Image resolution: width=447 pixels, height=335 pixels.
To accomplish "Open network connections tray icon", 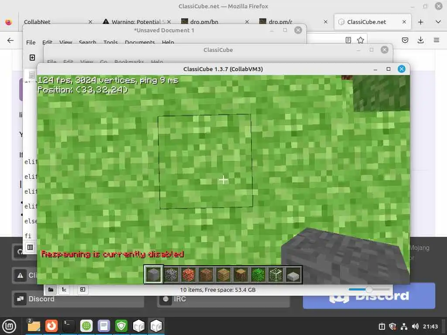I will coord(404,326).
